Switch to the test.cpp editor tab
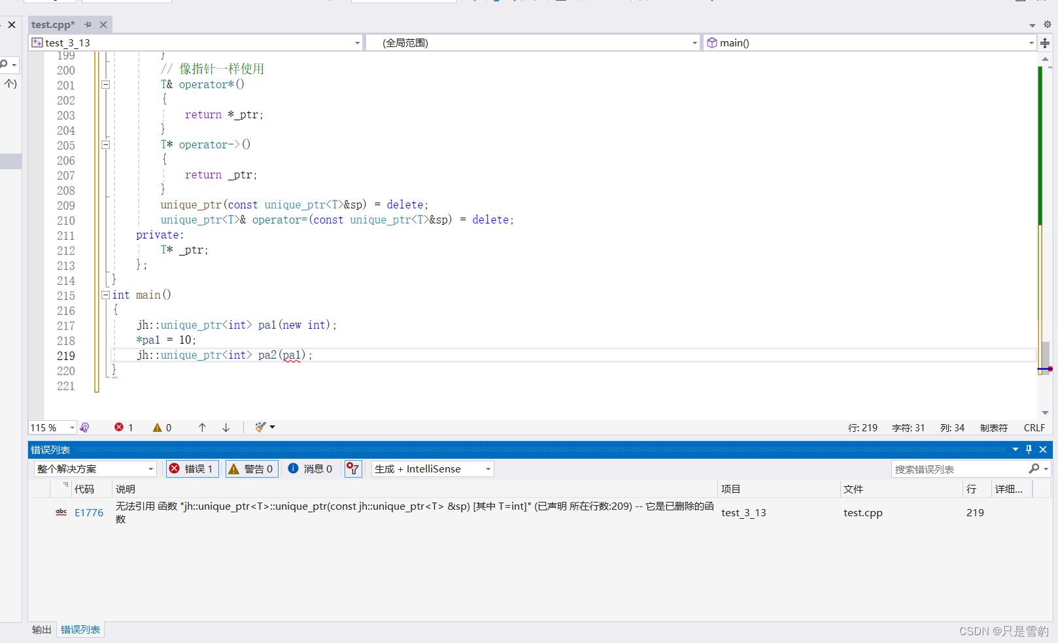This screenshot has width=1058, height=643. tap(53, 25)
